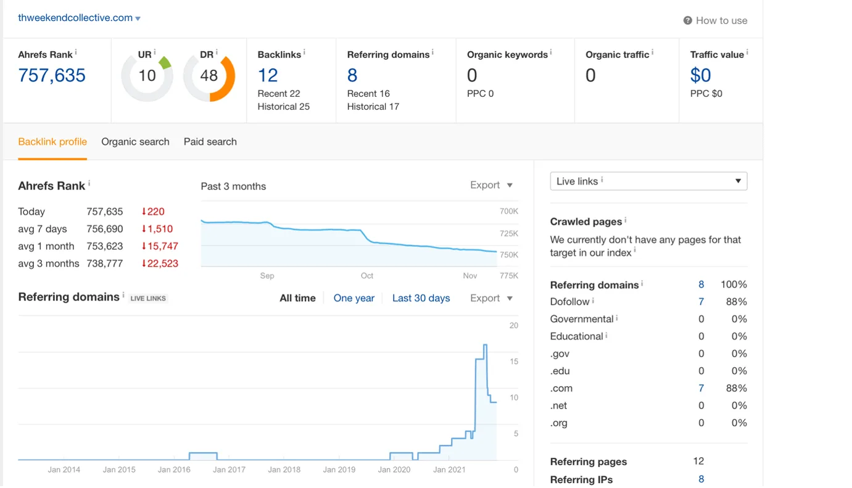The image size is (852, 488).
Task: Click the info icon next to Crawled pages
Action: tap(626, 220)
